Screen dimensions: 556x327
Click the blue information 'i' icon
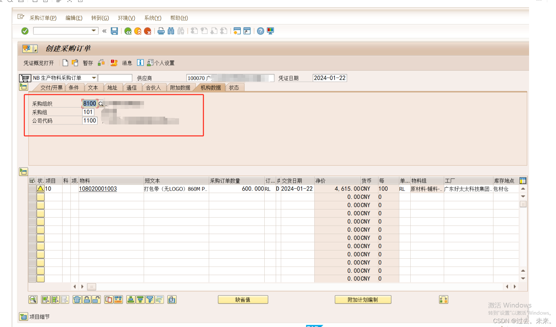pos(140,63)
